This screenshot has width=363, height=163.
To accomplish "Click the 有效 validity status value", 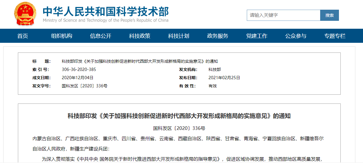I will [x=212, y=86].
